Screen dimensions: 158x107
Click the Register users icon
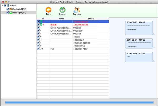click(77, 10)
